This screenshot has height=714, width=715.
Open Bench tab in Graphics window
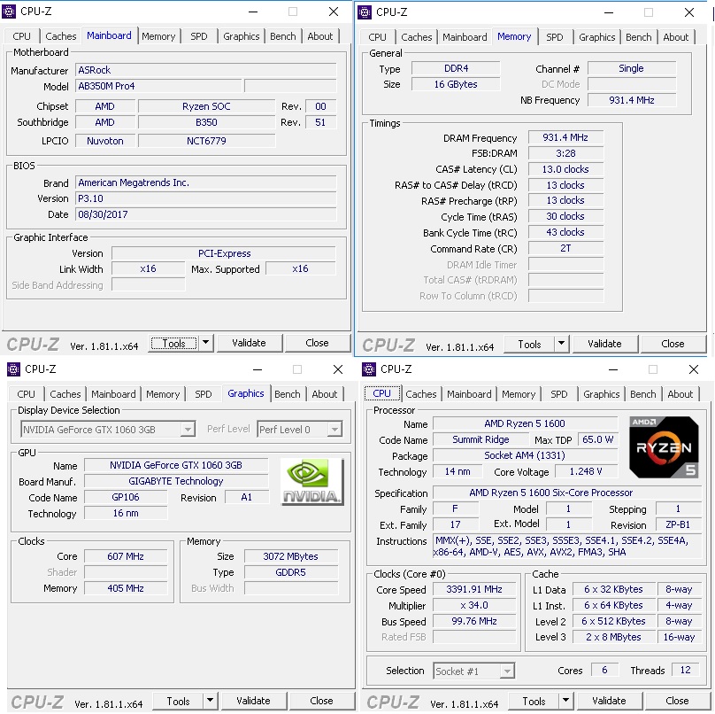tap(288, 394)
